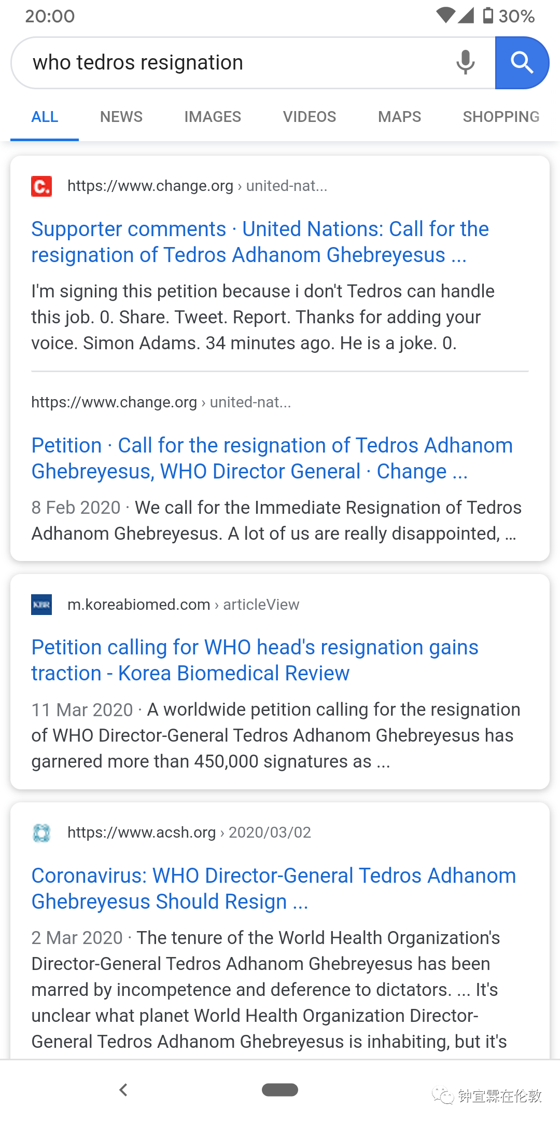Tap the home pill navigation handle
560x1121 pixels.
(x=280, y=1090)
